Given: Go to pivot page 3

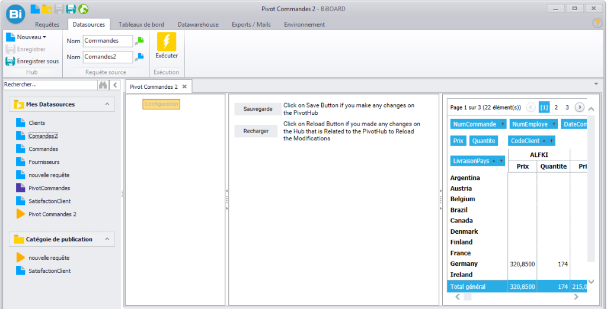Looking at the screenshot, I should tap(567, 108).
